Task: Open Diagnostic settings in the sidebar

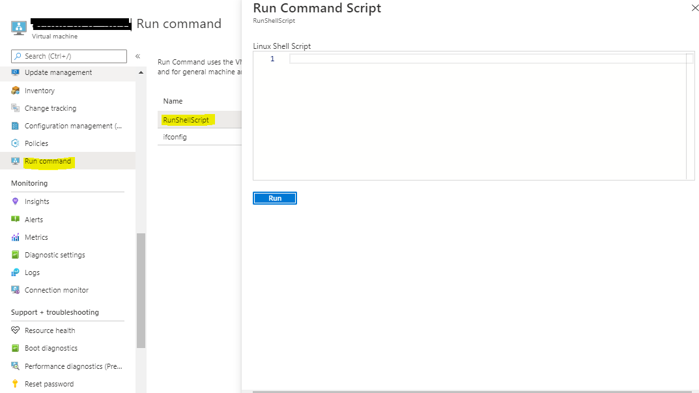Action: (x=55, y=255)
